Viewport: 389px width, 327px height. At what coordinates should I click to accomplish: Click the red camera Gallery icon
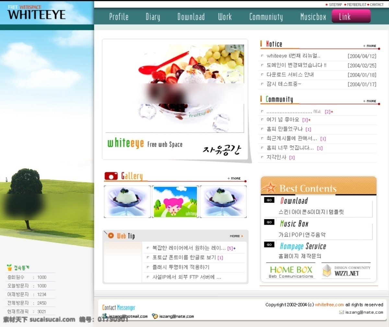pyautogui.click(x=111, y=176)
